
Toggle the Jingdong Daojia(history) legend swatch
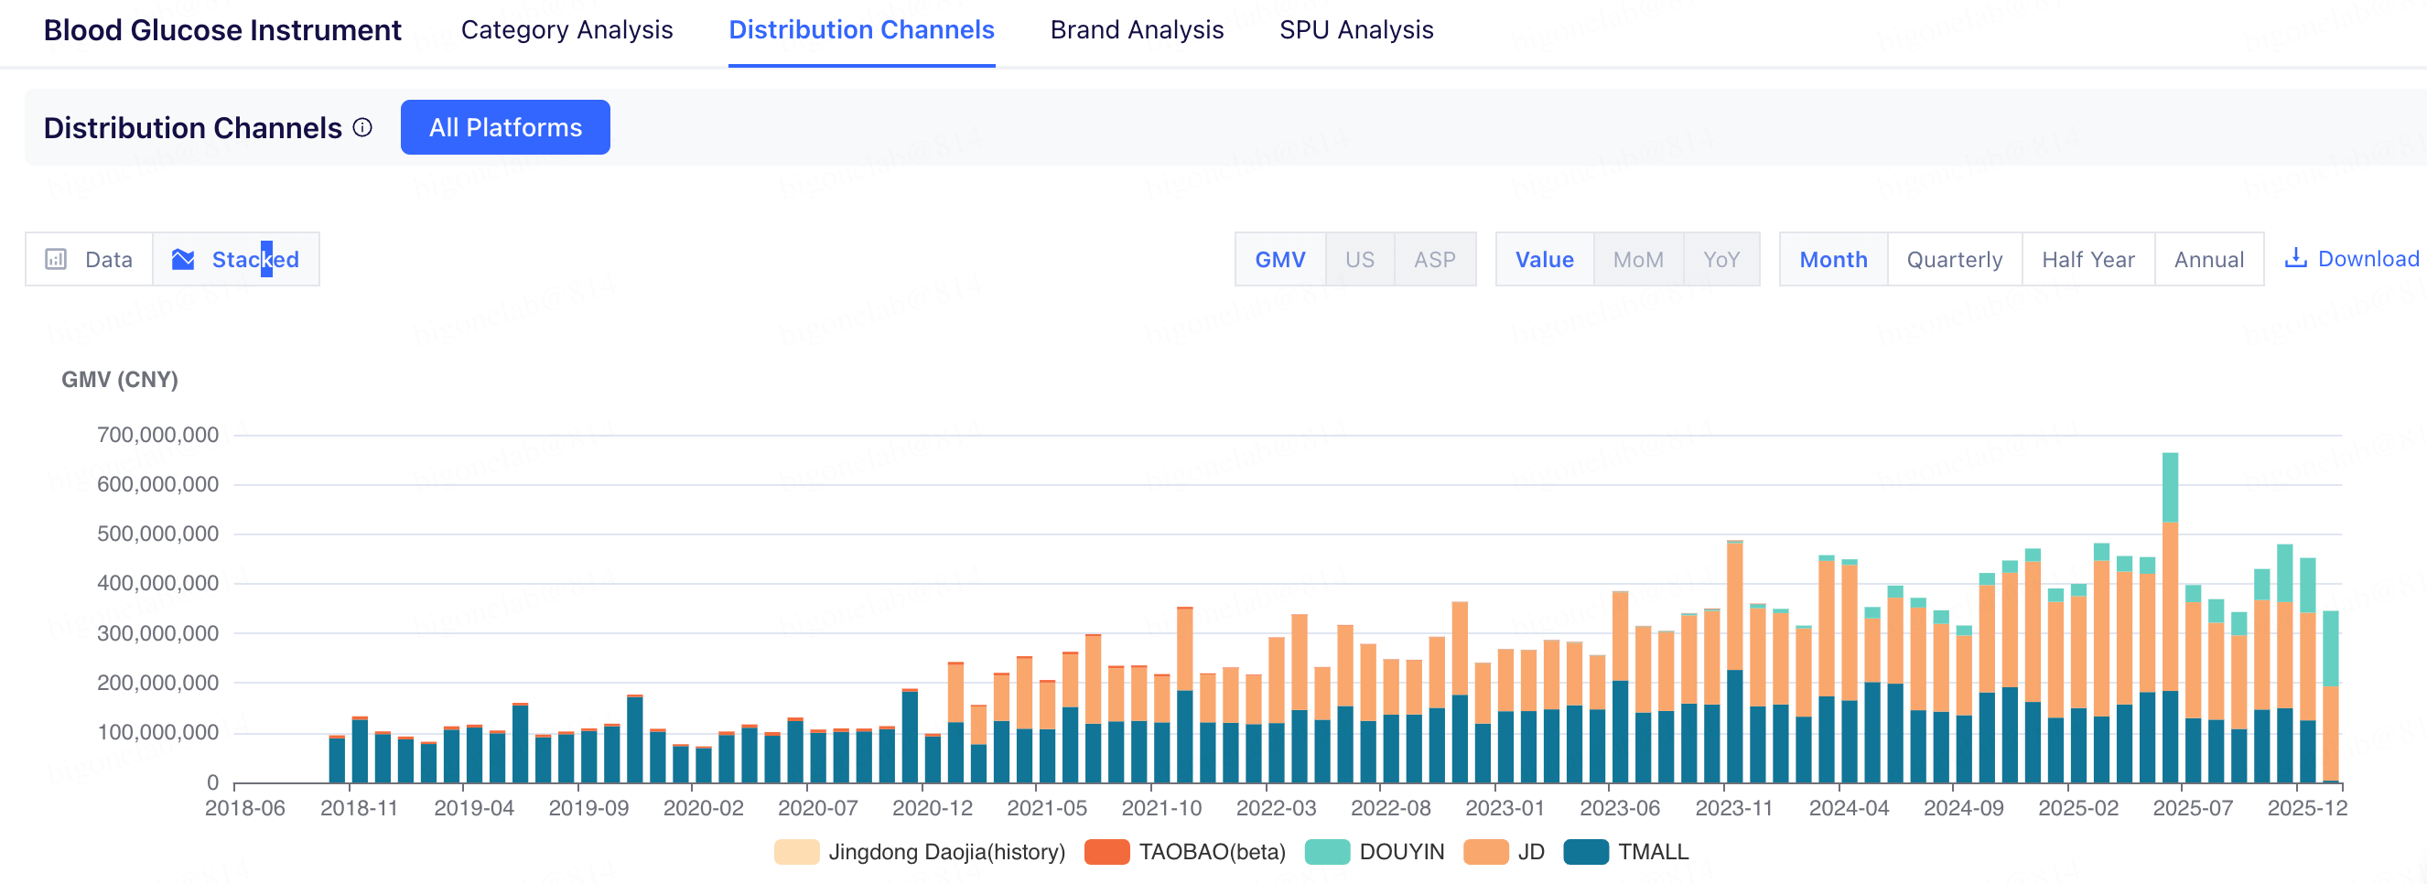(x=796, y=852)
